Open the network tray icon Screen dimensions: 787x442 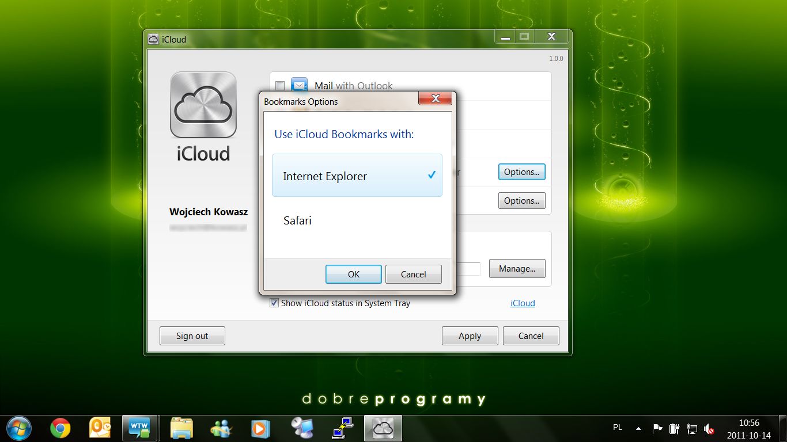[x=692, y=429]
